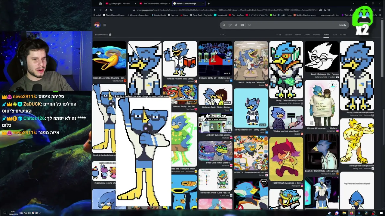Click the magnifier icon in the search box
385x216 pixels.
(x=224, y=25)
